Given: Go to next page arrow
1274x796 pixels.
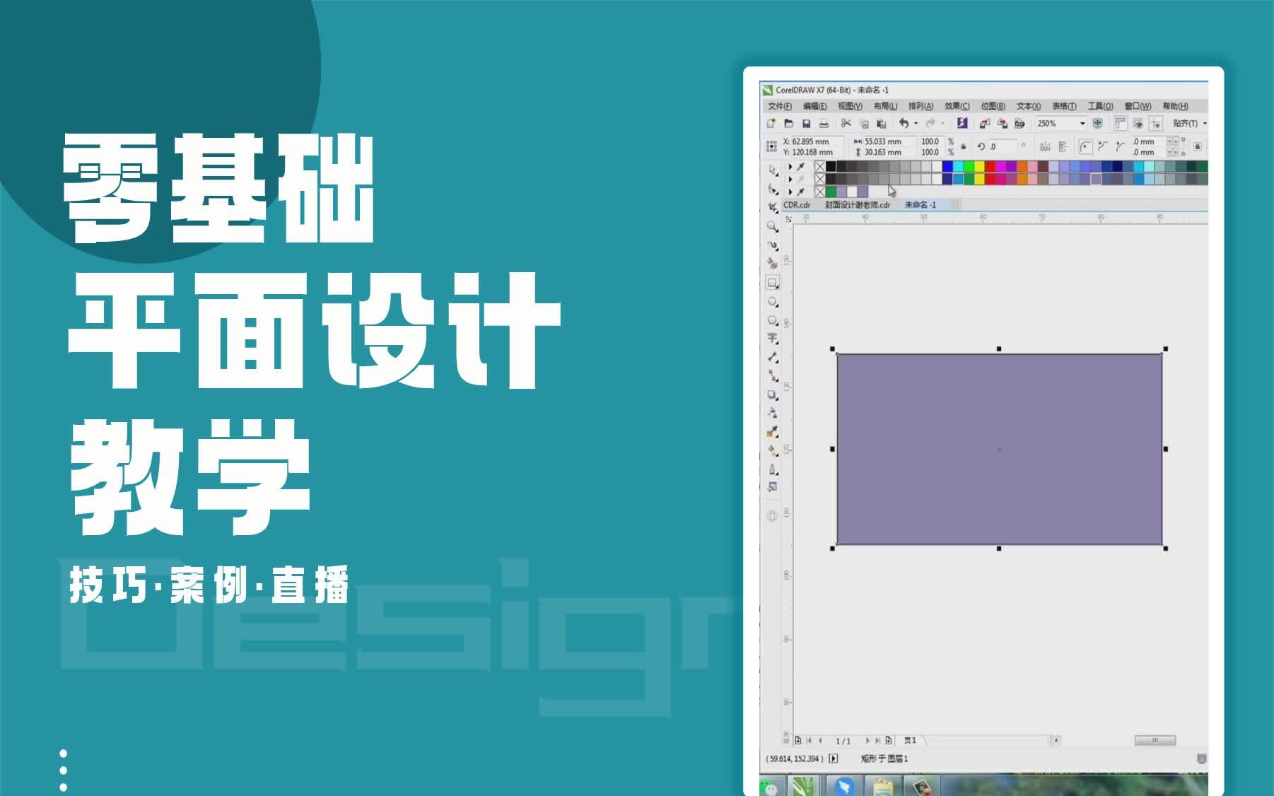Looking at the screenshot, I should coord(867,741).
